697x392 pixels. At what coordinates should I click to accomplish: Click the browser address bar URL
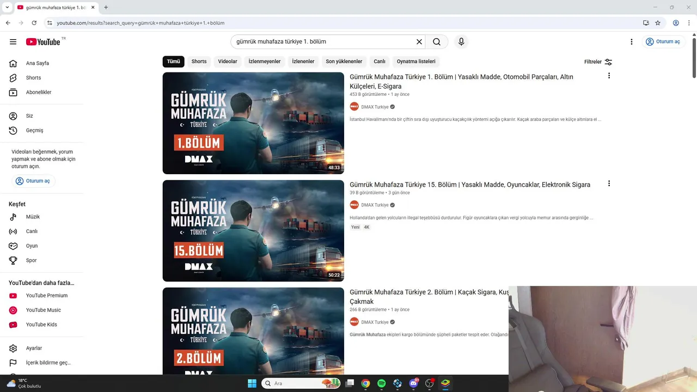coord(140,23)
